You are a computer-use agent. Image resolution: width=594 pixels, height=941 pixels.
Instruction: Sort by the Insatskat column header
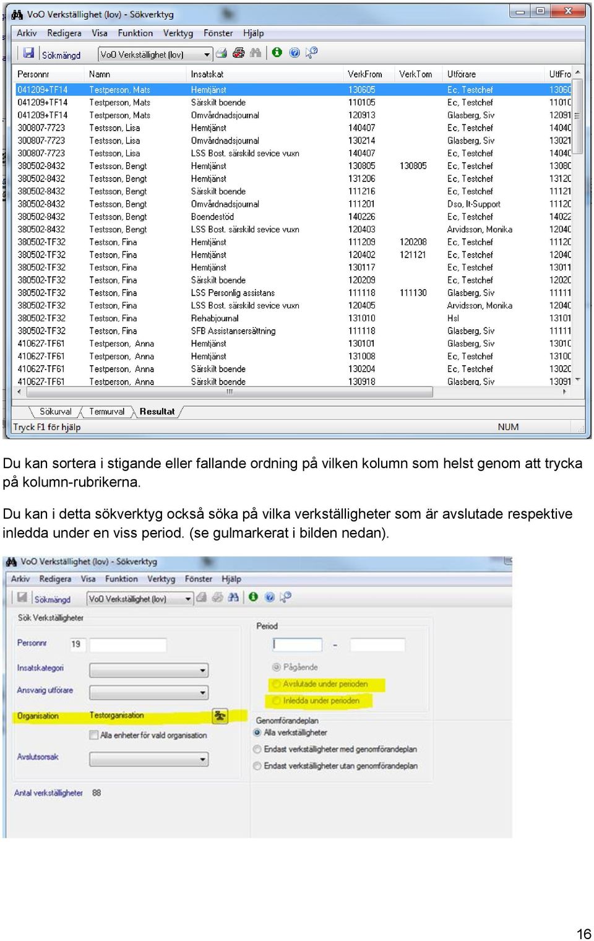266,74
